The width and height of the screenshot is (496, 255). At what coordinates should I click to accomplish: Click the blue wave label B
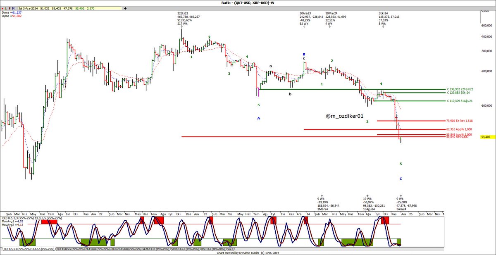click(304, 54)
